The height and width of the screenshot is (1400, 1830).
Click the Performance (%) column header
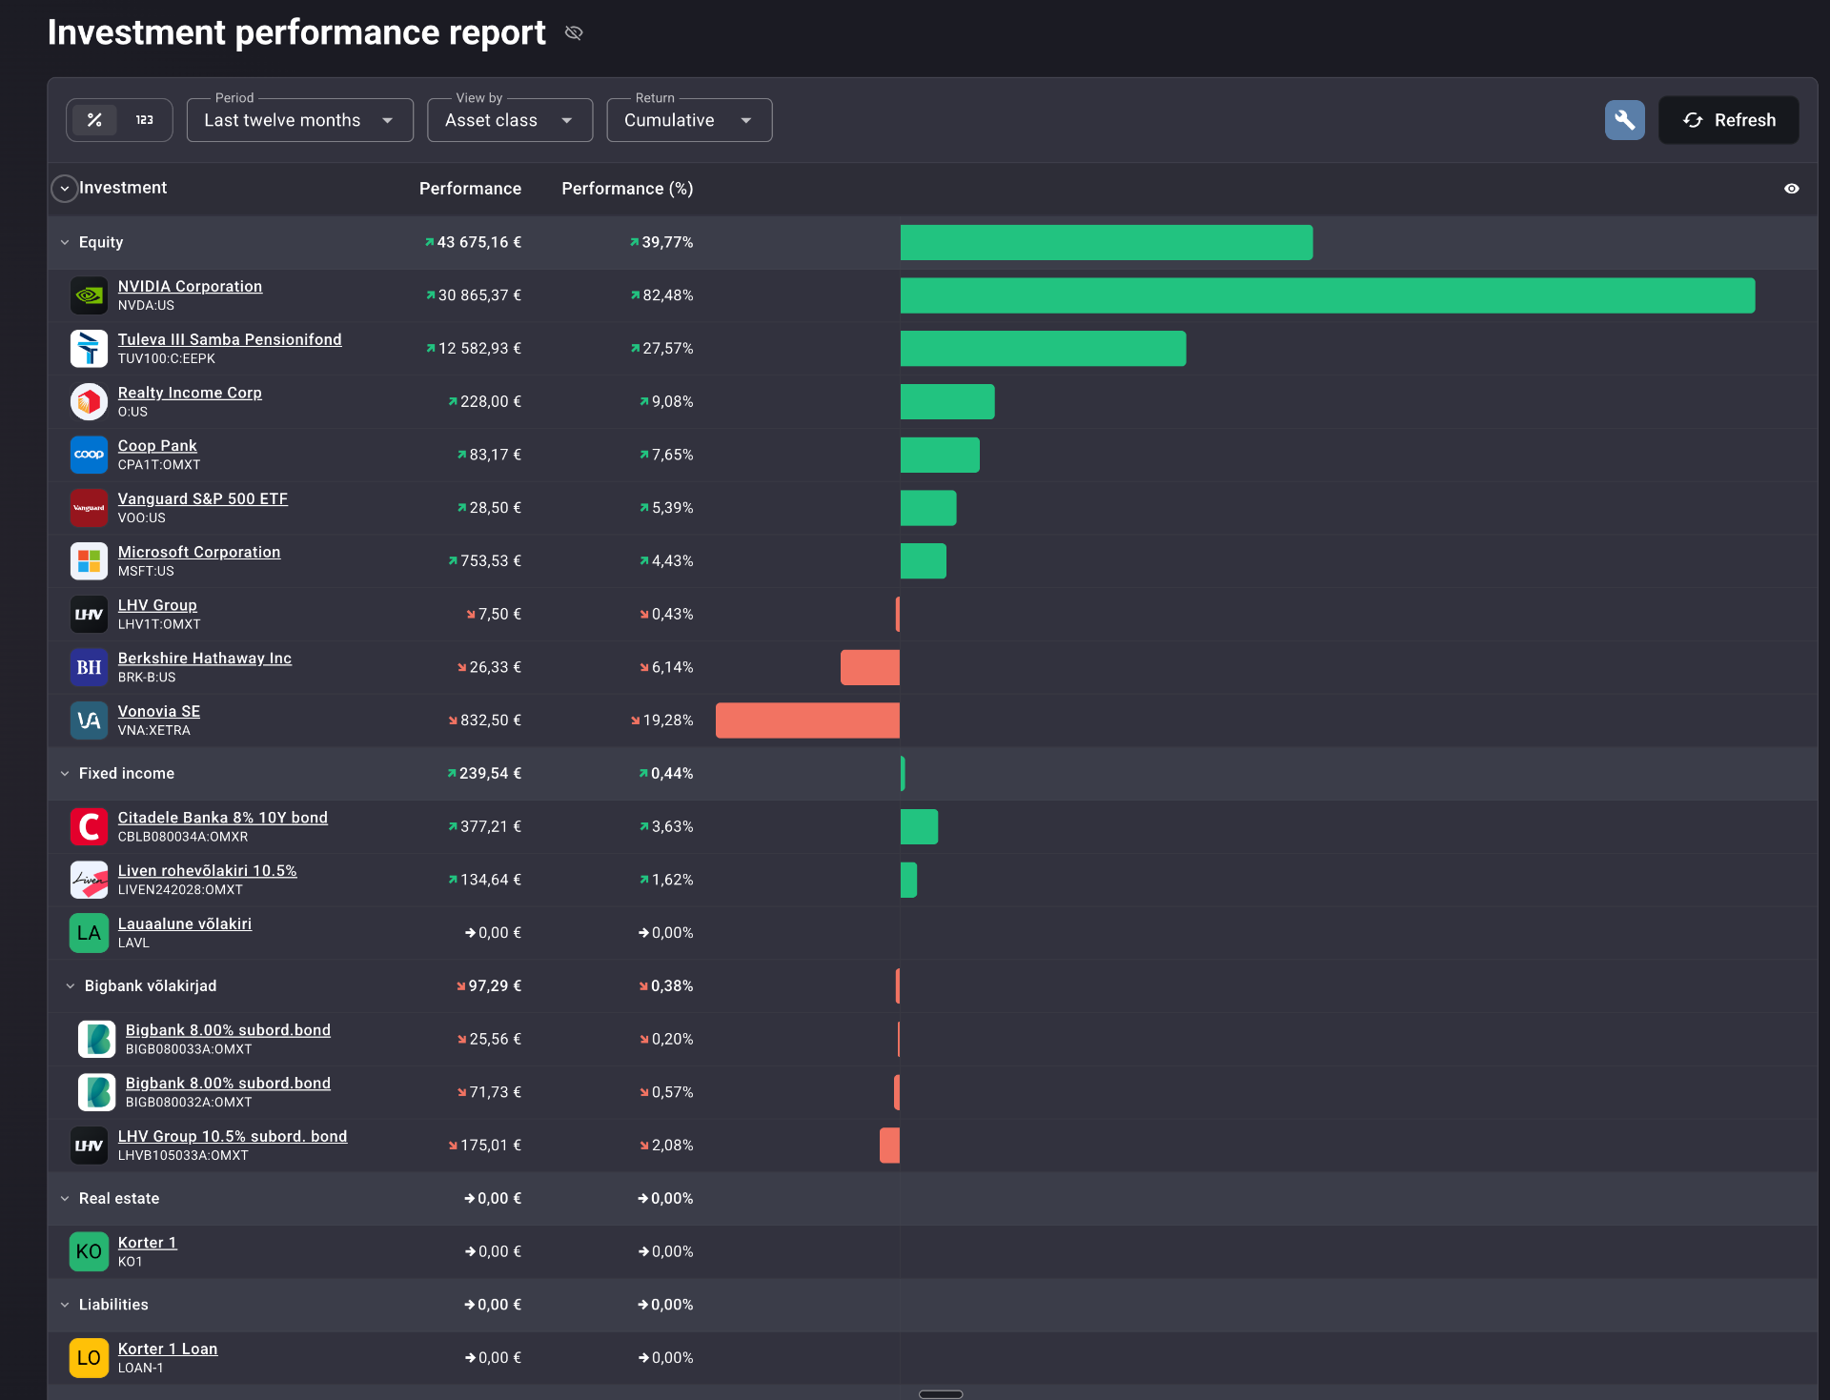(627, 189)
